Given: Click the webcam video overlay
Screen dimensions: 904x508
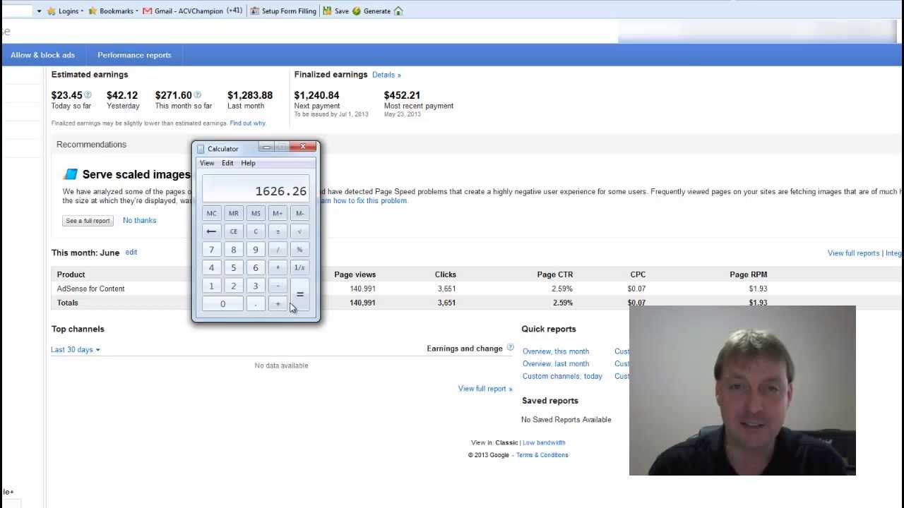Looking at the screenshot, I should point(742,390).
